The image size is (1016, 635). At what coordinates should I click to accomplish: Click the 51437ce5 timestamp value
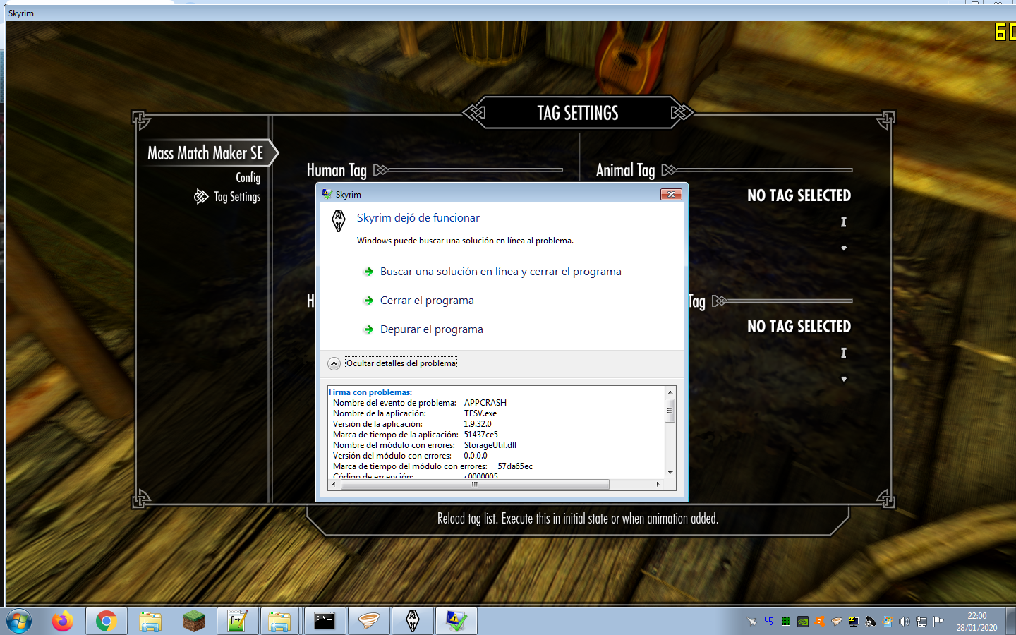click(480, 435)
